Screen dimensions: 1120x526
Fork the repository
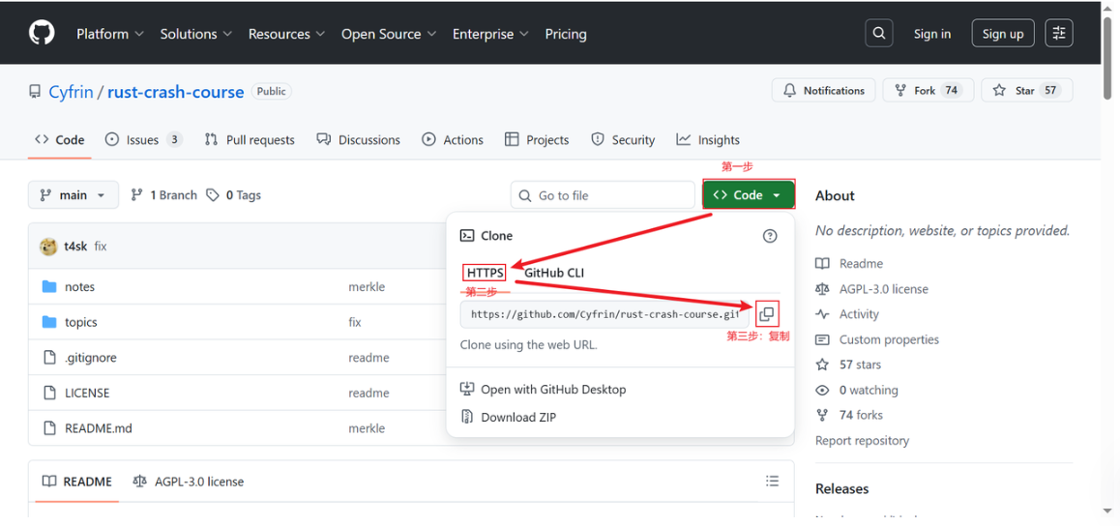(x=928, y=91)
